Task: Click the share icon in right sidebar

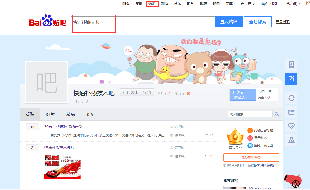Action: pos(291,112)
